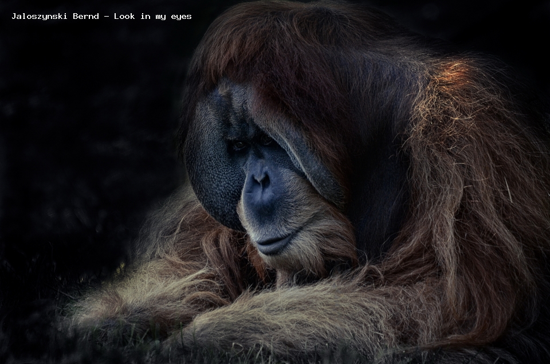550x364 pixels.
Task: Click the caption text "Jaloszynski Bernd - Look in my eyes"
Action: [102, 17]
